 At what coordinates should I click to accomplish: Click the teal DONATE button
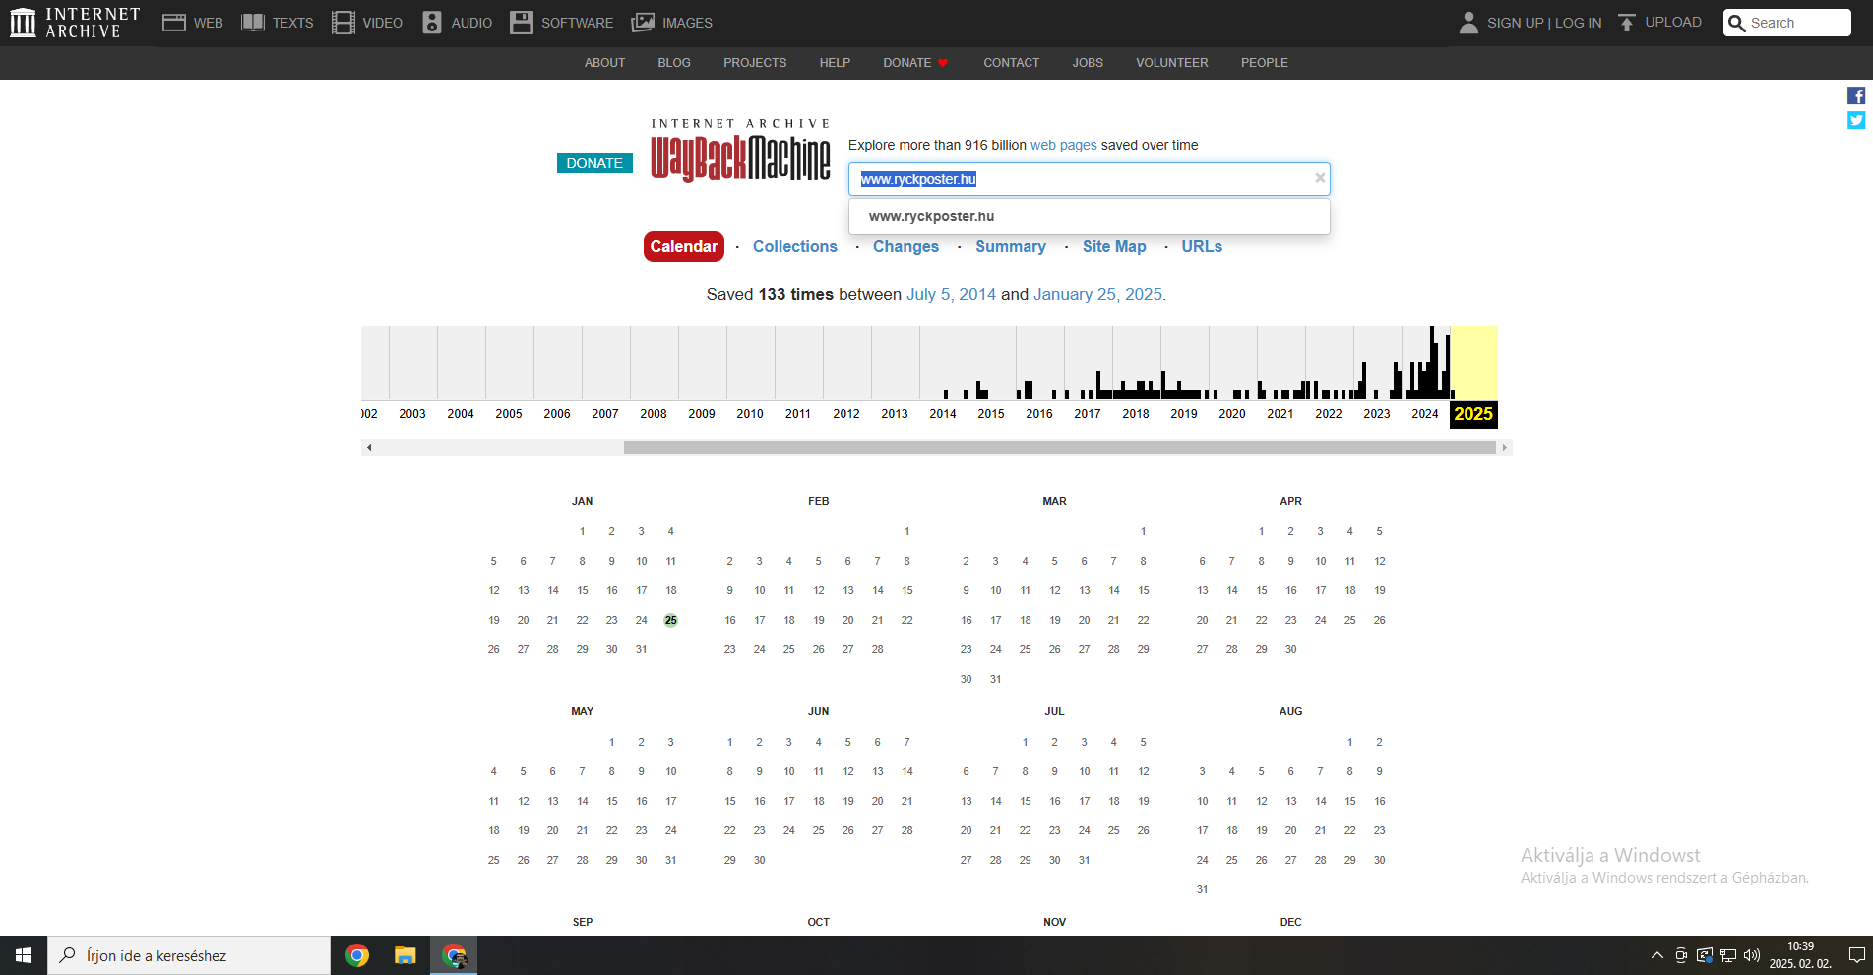(x=594, y=163)
